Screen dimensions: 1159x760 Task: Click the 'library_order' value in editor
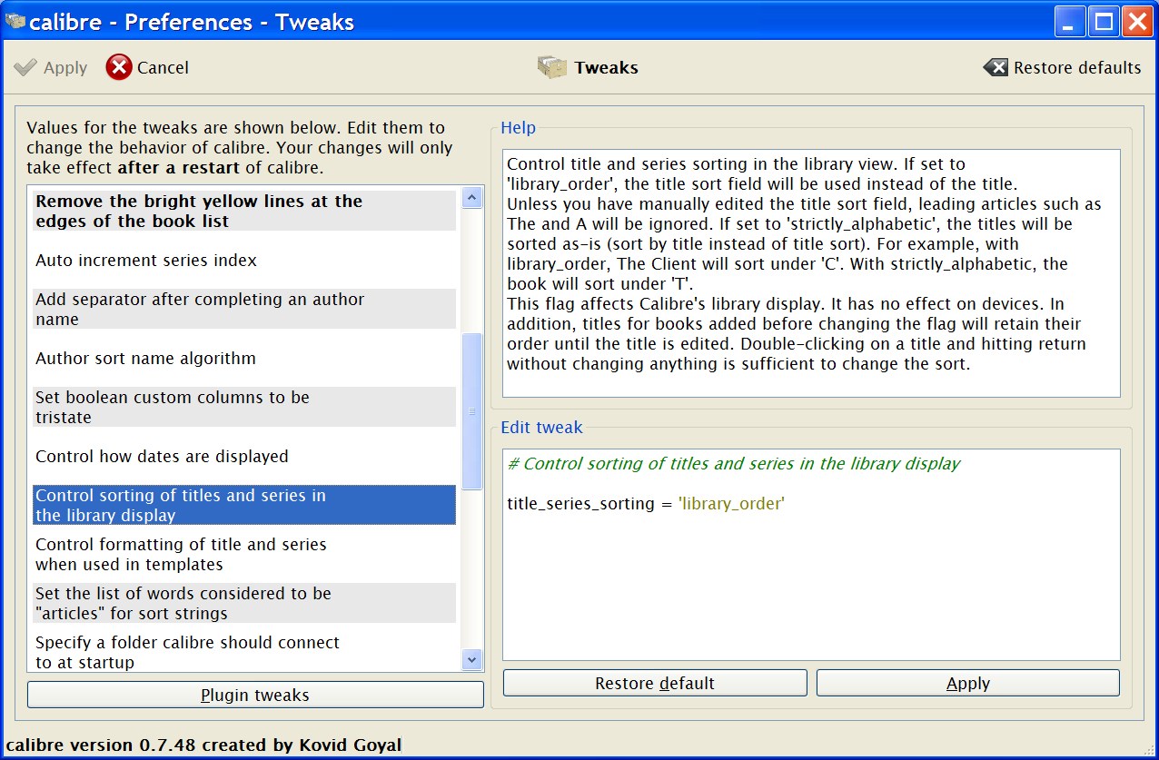(731, 503)
